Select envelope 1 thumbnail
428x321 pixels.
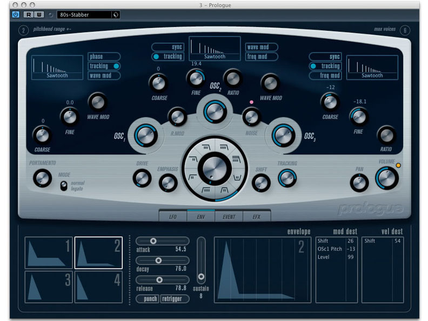[x=49, y=253]
